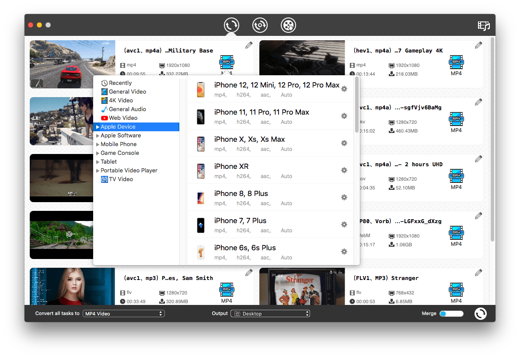Image resolution: width=520 pixels, height=357 pixels.
Task: Open settings gear for iPhone 12 preset
Action: pyautogui.click(x=344, y=89)
